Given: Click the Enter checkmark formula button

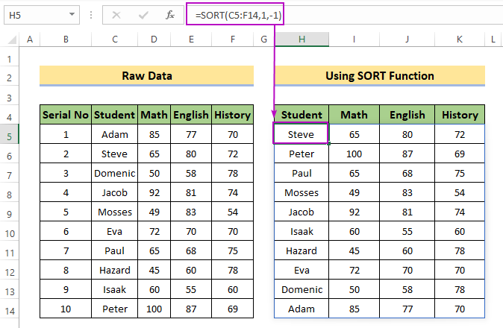Looking at the screenshot, I should point(142,15).
